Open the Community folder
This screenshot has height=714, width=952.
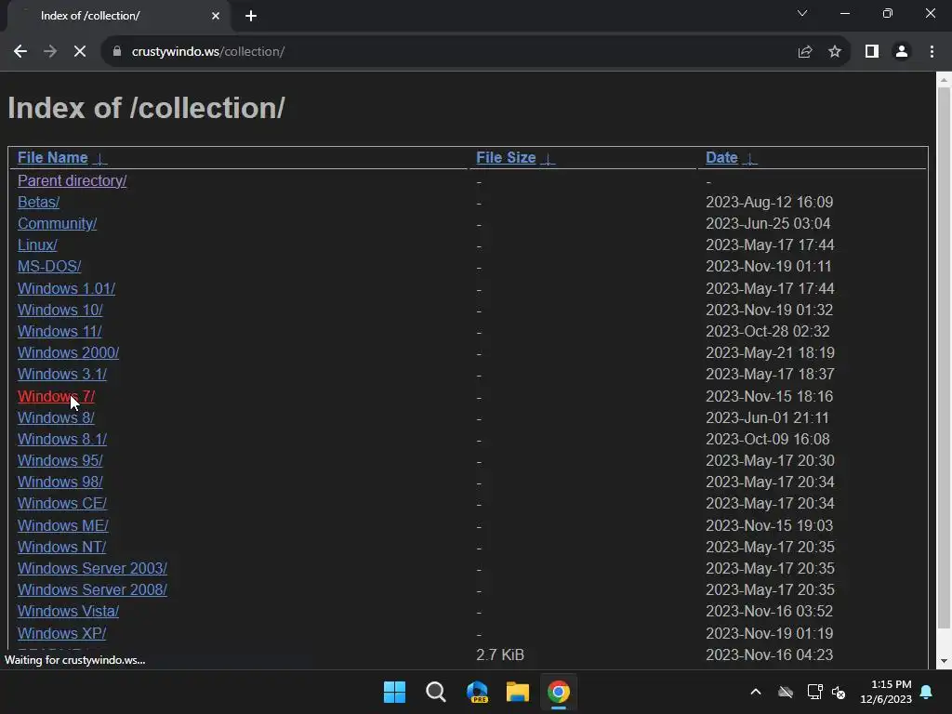57,223
